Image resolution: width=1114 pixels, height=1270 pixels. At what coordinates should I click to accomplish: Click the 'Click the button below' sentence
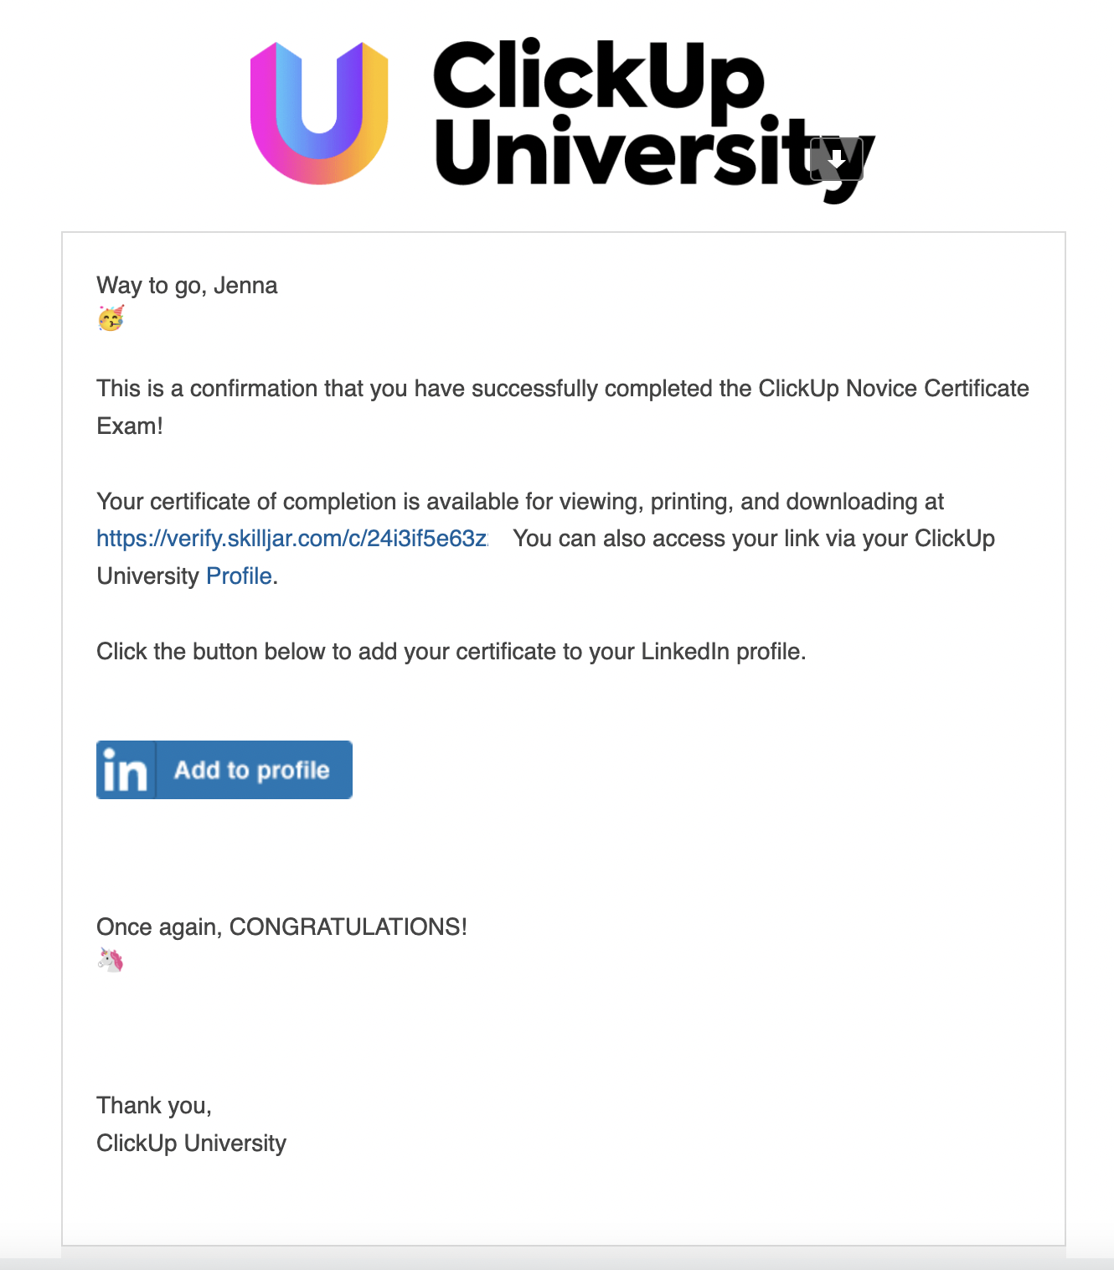(451, 652)
